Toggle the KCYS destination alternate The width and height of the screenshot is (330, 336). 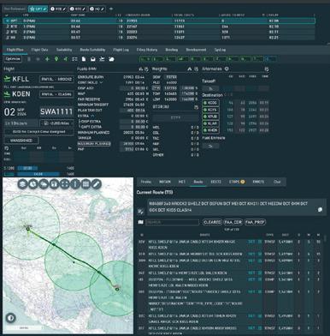click(x=210, y=110)
